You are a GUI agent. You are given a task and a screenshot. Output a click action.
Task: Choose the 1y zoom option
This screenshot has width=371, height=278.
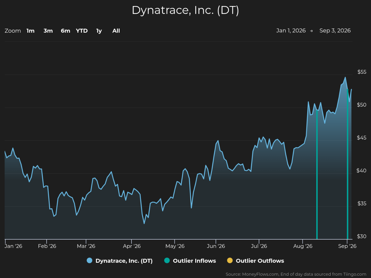pos(99,31)
